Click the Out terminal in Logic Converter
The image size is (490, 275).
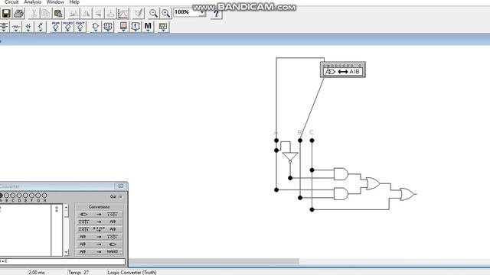click(121, 197)
